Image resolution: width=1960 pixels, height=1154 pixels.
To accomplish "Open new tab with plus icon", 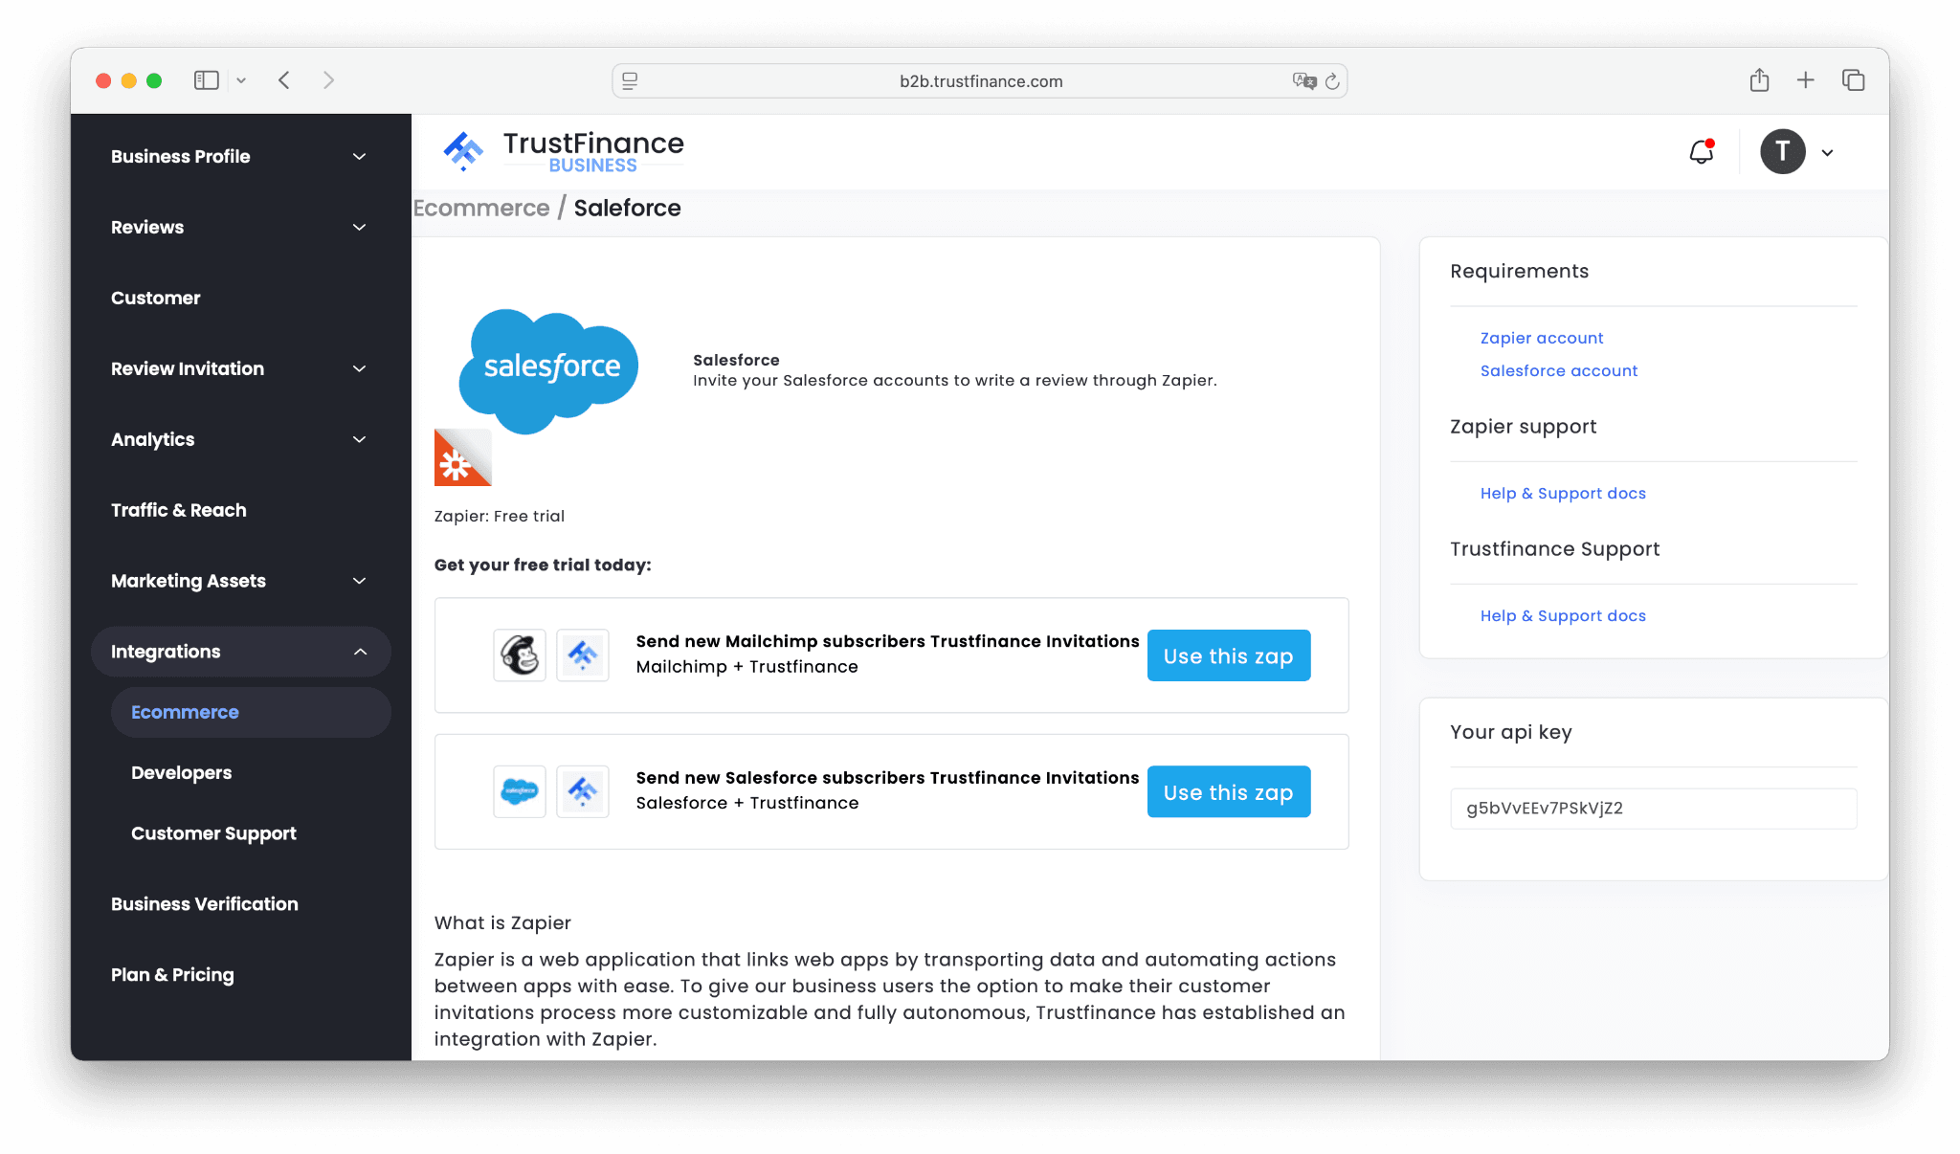I will point(1805,80).
